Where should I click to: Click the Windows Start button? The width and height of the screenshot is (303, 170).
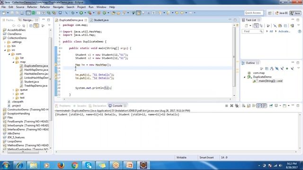6,165
